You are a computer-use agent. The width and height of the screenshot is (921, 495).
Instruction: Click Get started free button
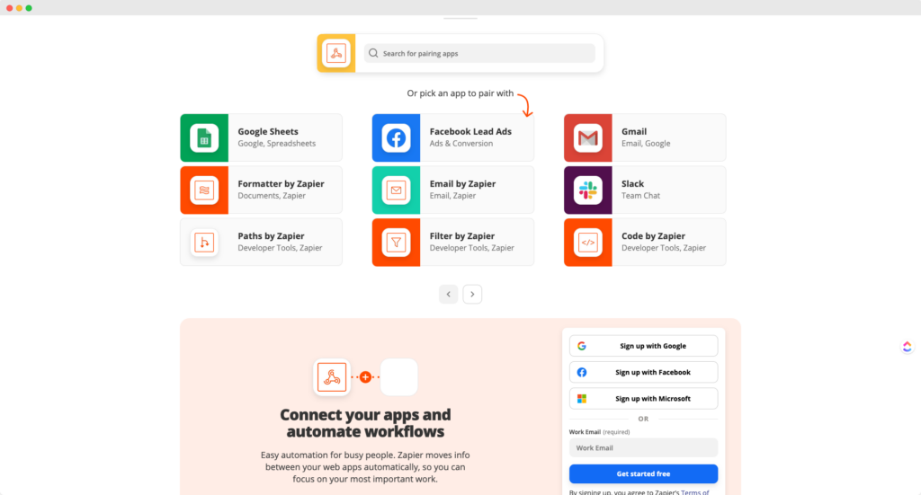tap(643, 473)
